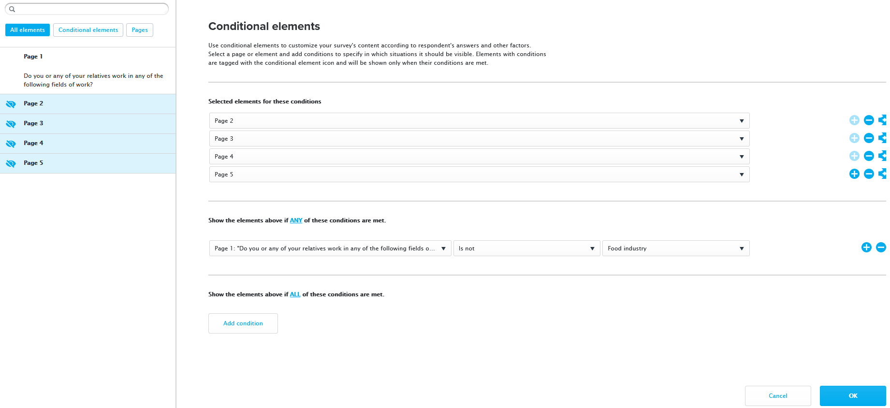Switch to the Pages filter tab
890x408 pixels.
(140, 30)
